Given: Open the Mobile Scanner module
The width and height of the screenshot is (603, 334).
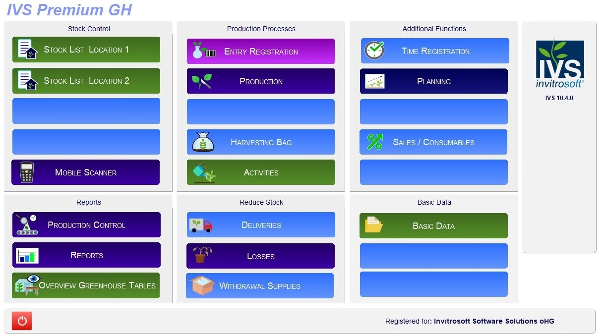Looking at the screenshot, I should (86, 172).
